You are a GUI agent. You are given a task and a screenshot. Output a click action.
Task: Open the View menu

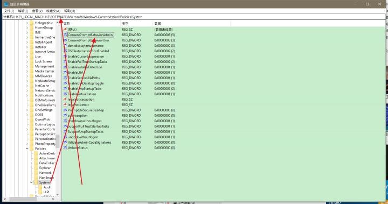(x=37, y=11)
